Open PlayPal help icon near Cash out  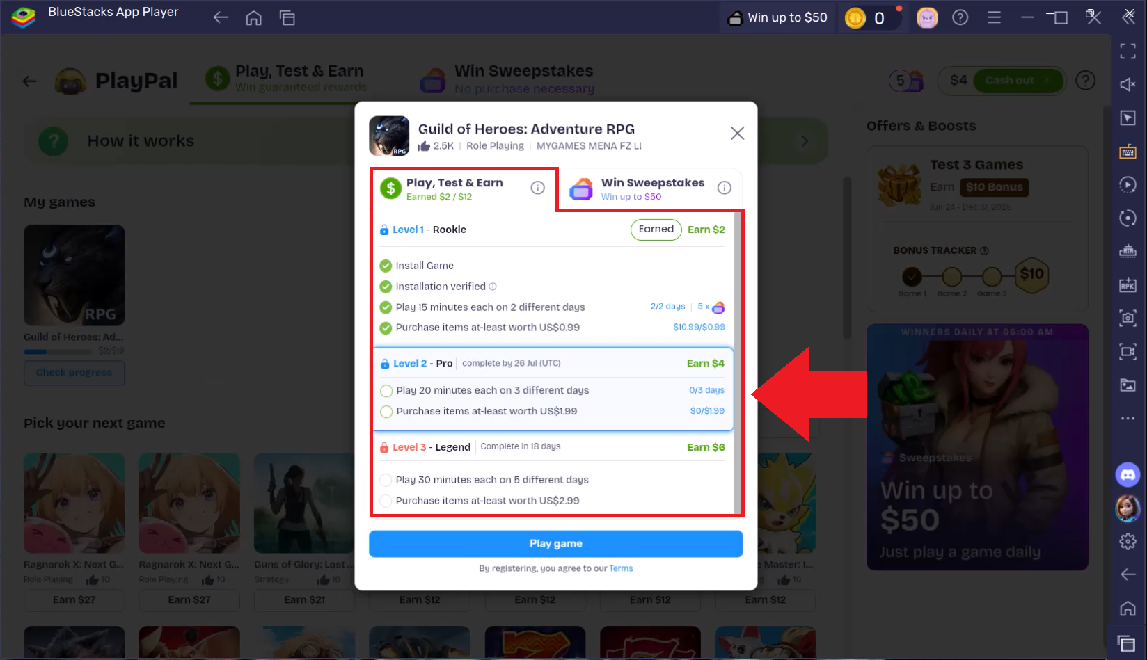tap(1085, 81)
